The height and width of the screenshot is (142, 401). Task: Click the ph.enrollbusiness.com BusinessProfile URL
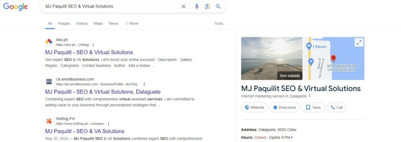[98, 84]
